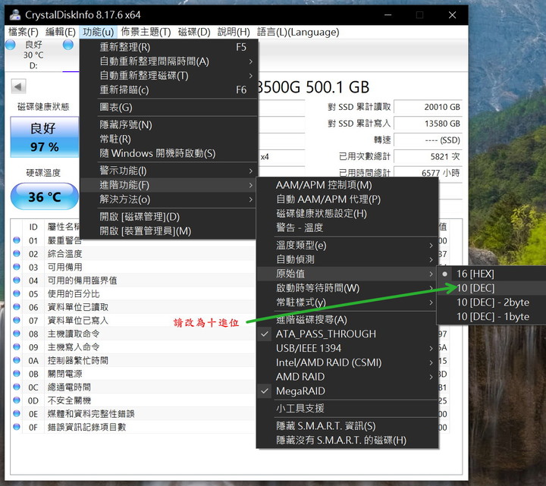Click 重新整理(R) F5 refresh entry
Image resolution: width=546 pixels, height=486 pixels.
169,47
